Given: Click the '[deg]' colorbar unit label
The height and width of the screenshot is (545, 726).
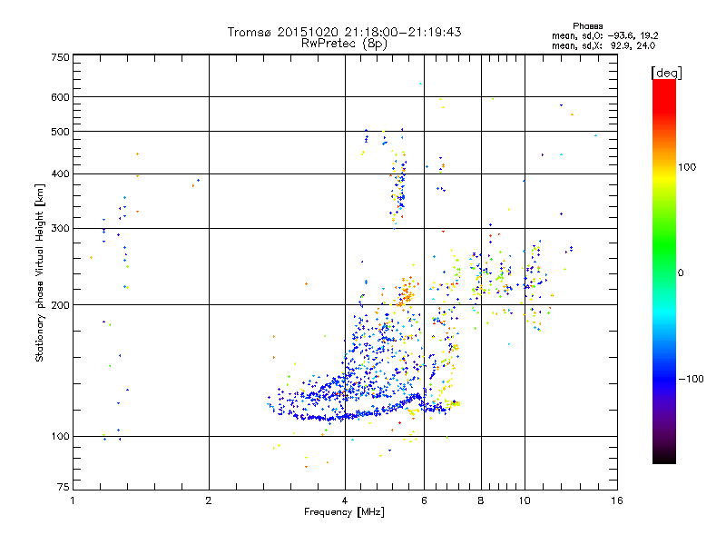Looking at the screenshot, I should click(666, 74).
